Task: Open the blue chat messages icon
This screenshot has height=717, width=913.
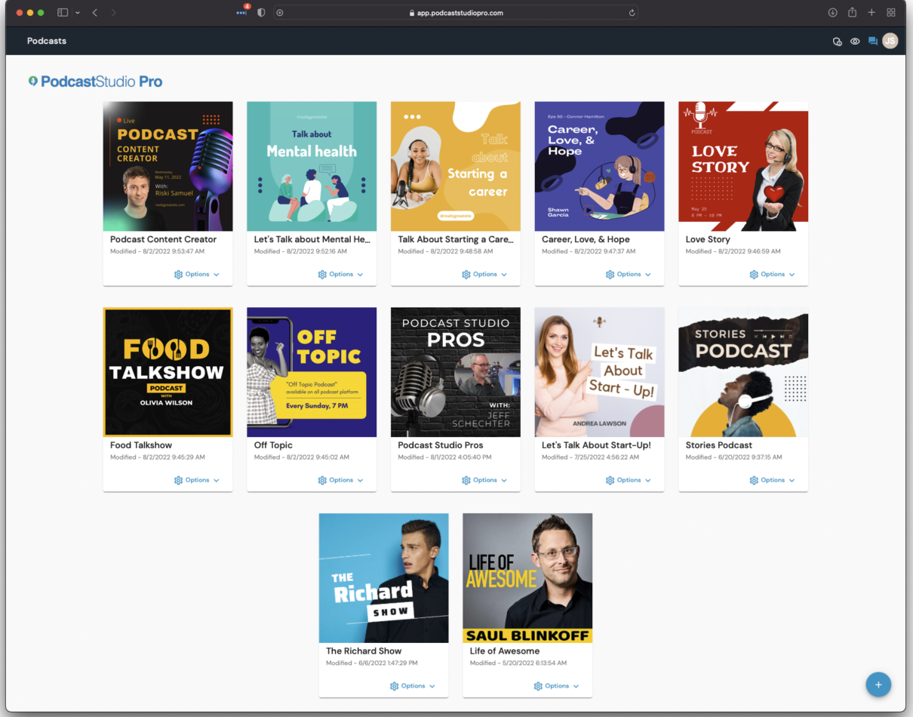Action: point(873,42)
